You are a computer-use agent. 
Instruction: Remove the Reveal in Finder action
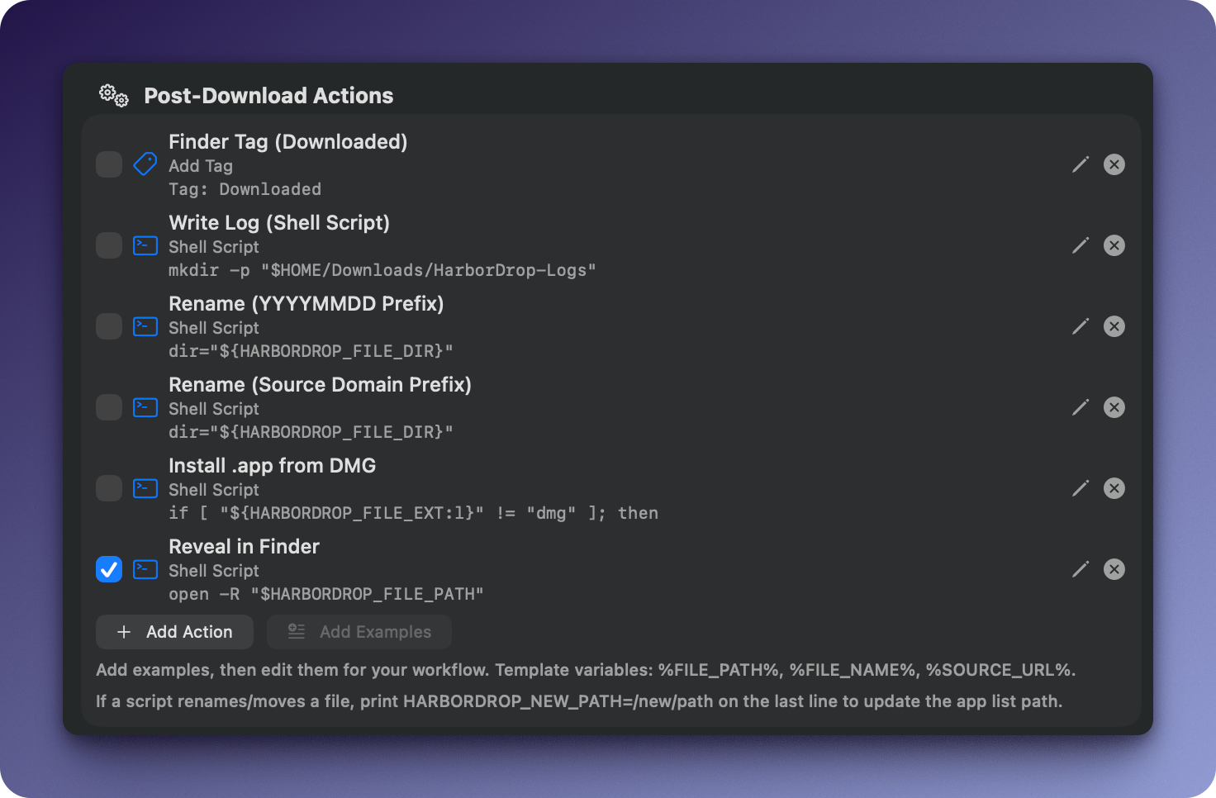(1114, 569)
